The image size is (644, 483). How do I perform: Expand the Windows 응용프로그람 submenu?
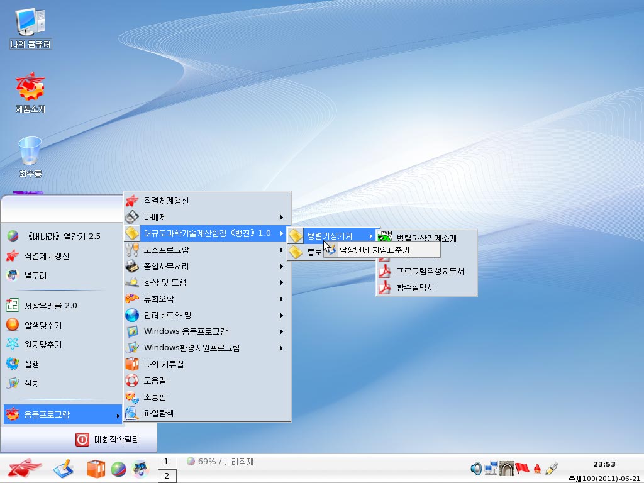[206, 331]
